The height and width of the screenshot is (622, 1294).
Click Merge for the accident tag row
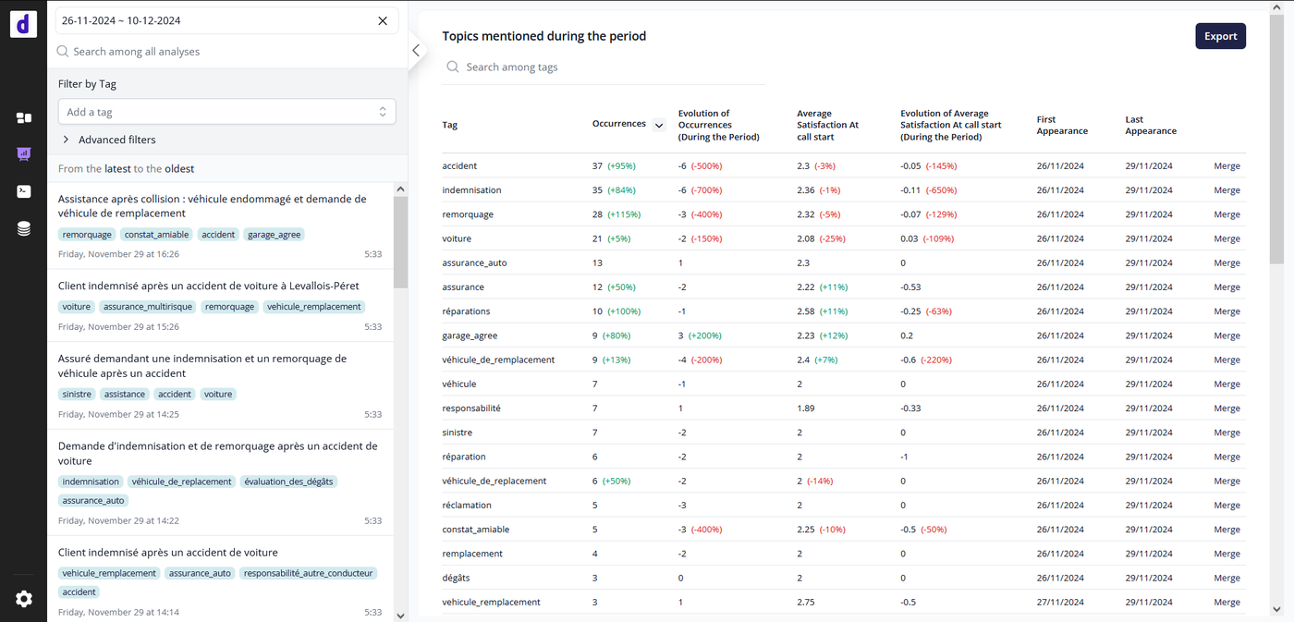1227,166
